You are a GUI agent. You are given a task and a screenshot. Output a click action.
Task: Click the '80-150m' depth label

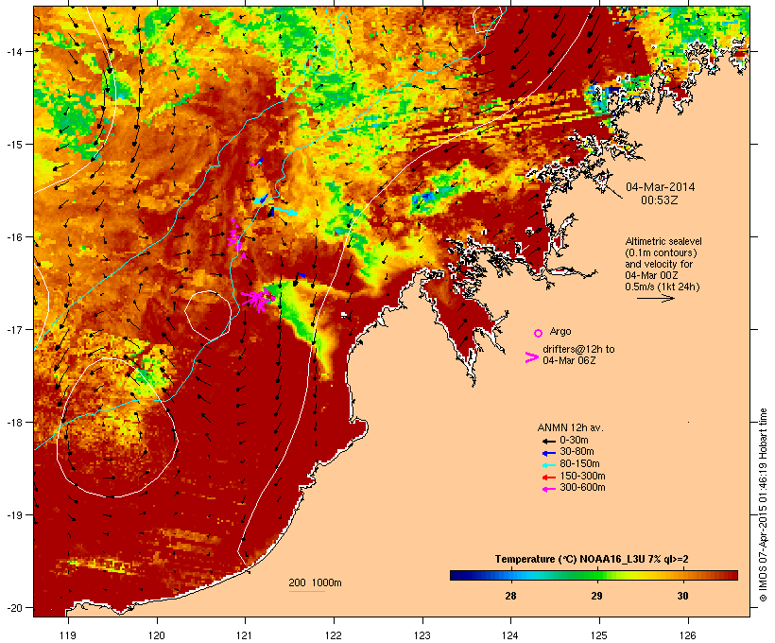coord(579,464)
